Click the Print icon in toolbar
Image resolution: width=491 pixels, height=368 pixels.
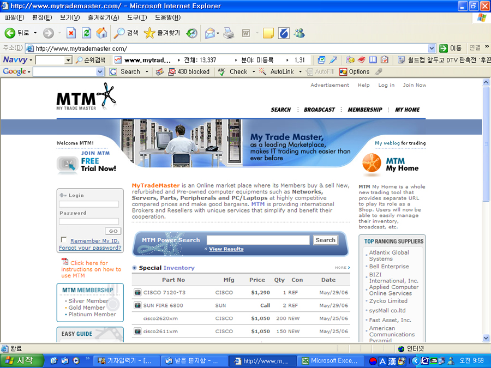coord(229,33)
